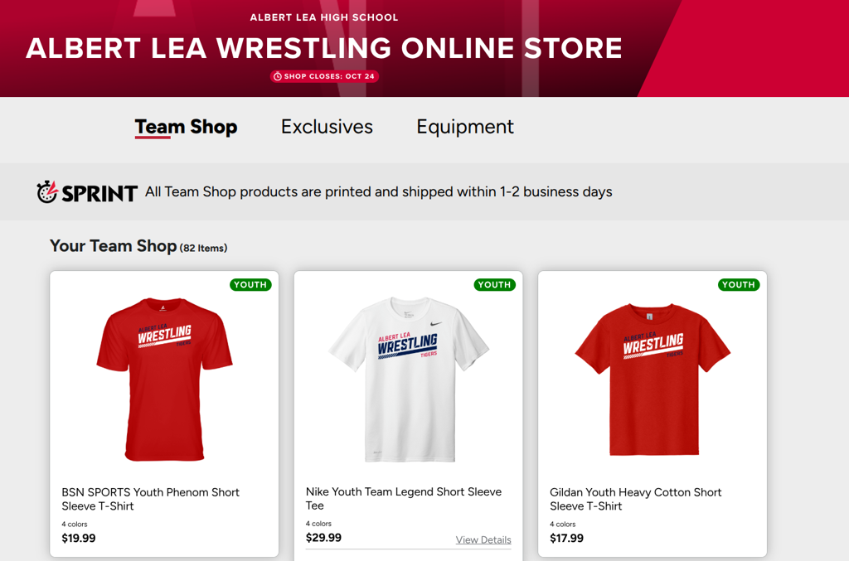
Task: Select the white Nike Legend tee image
Action: click(409, 379)
